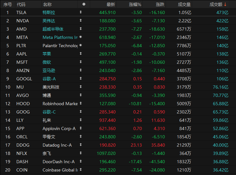Image resolution: width=236 pixels, height=175 pixels.
Task: Select the 甲骨文 name cell
Action: pyautogui.click(x=49, y=137)
